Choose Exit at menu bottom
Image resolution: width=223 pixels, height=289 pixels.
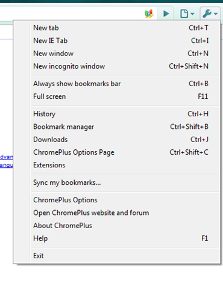pyautogui.click(x=125, y=256)
